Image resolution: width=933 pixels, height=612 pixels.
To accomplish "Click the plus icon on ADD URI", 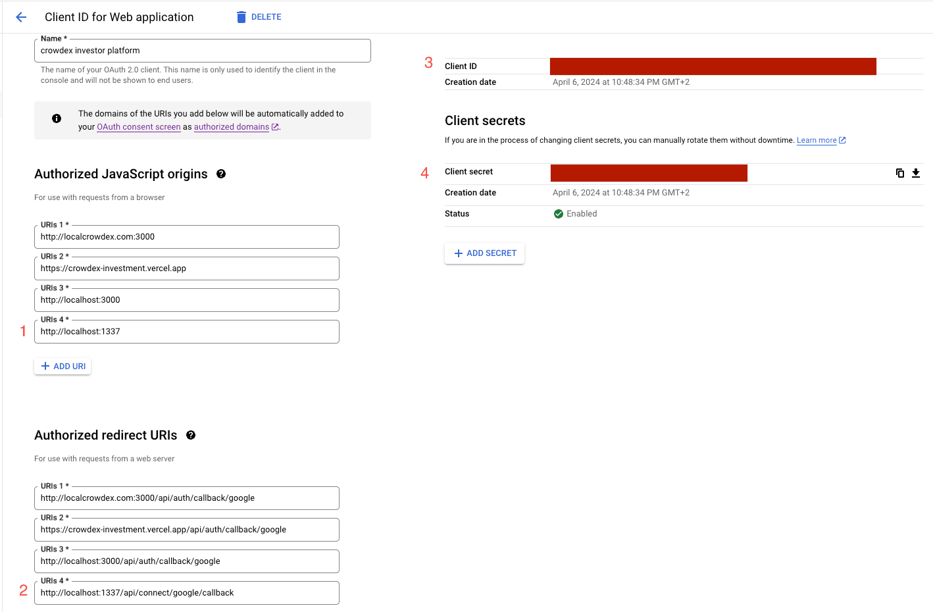I will tap(45, 366).
